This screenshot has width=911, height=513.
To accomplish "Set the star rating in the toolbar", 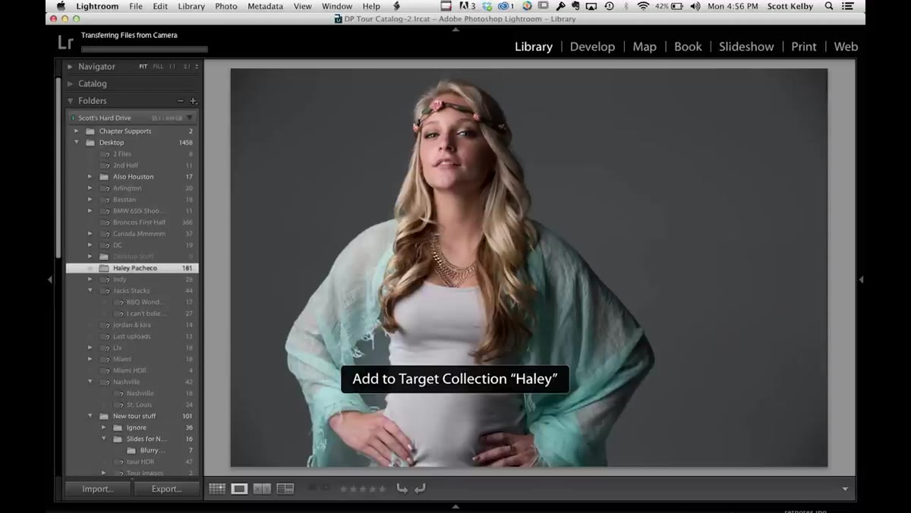I will 363,489.
